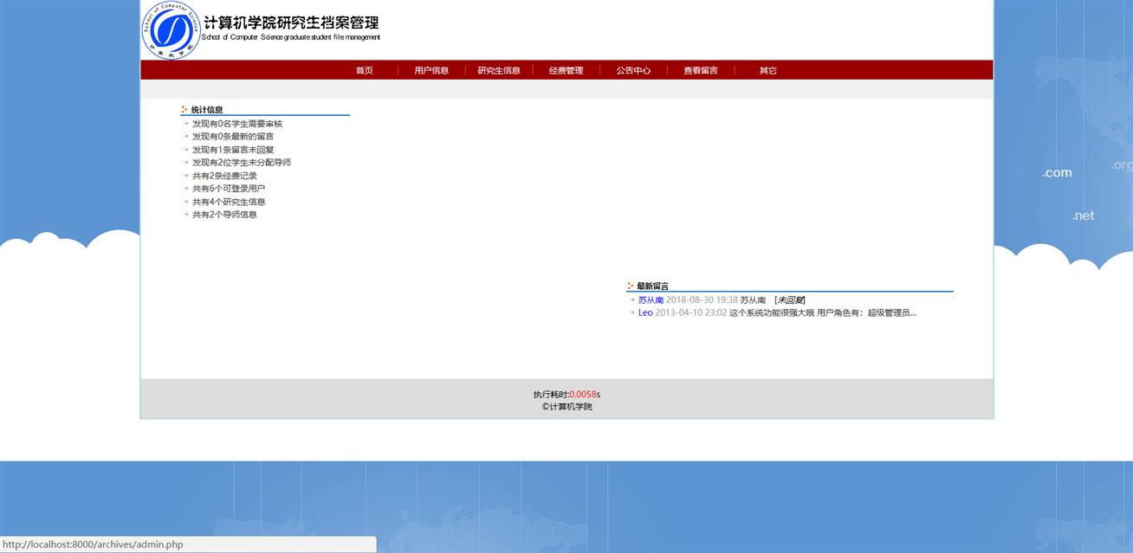Open 发现有2位学生未分配导师 entry
The width and height of the screenshot is (1133, 553).
(241, 163)
